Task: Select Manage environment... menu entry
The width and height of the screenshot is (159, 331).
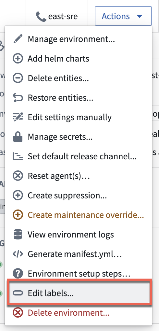Action: point(78,39)
